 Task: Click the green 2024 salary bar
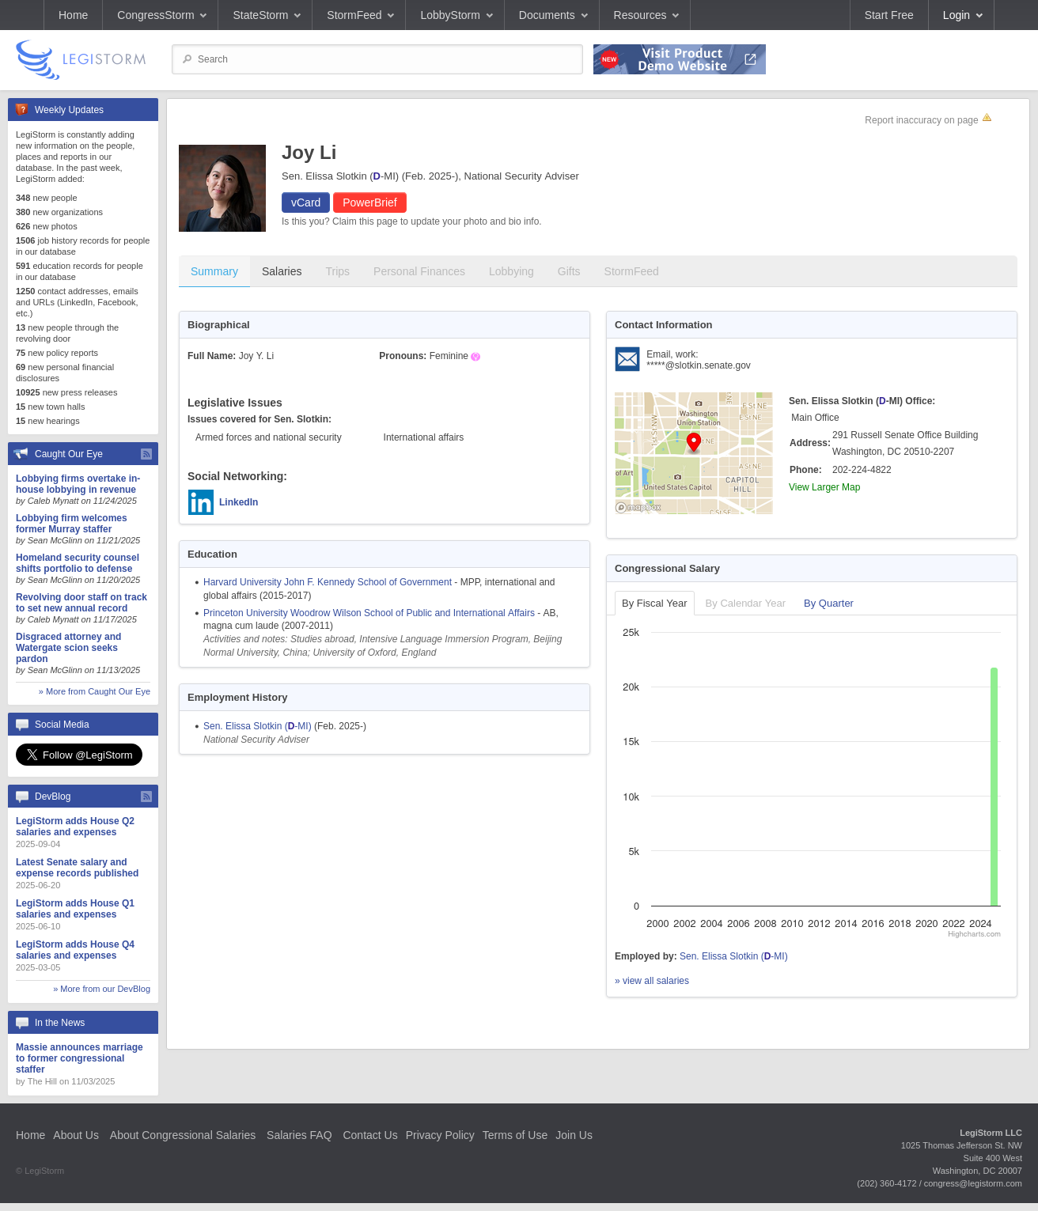[994, 787]
